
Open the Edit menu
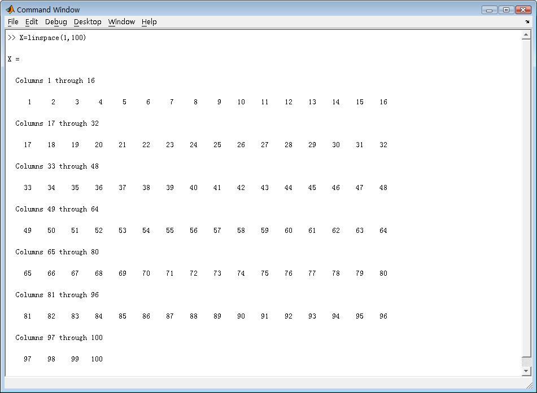[32, 22]
